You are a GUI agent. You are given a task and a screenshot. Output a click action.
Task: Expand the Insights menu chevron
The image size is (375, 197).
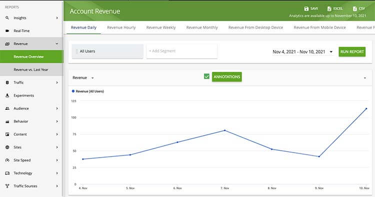point(57,18)
